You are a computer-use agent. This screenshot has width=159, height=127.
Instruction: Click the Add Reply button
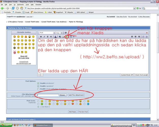click(x=73, y=112)
